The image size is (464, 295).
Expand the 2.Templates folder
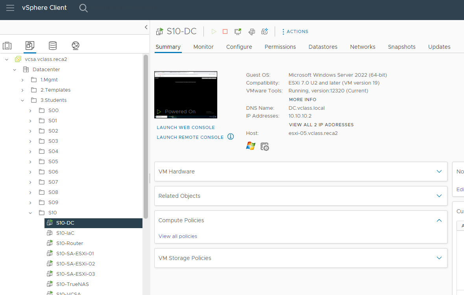(22, 90)
